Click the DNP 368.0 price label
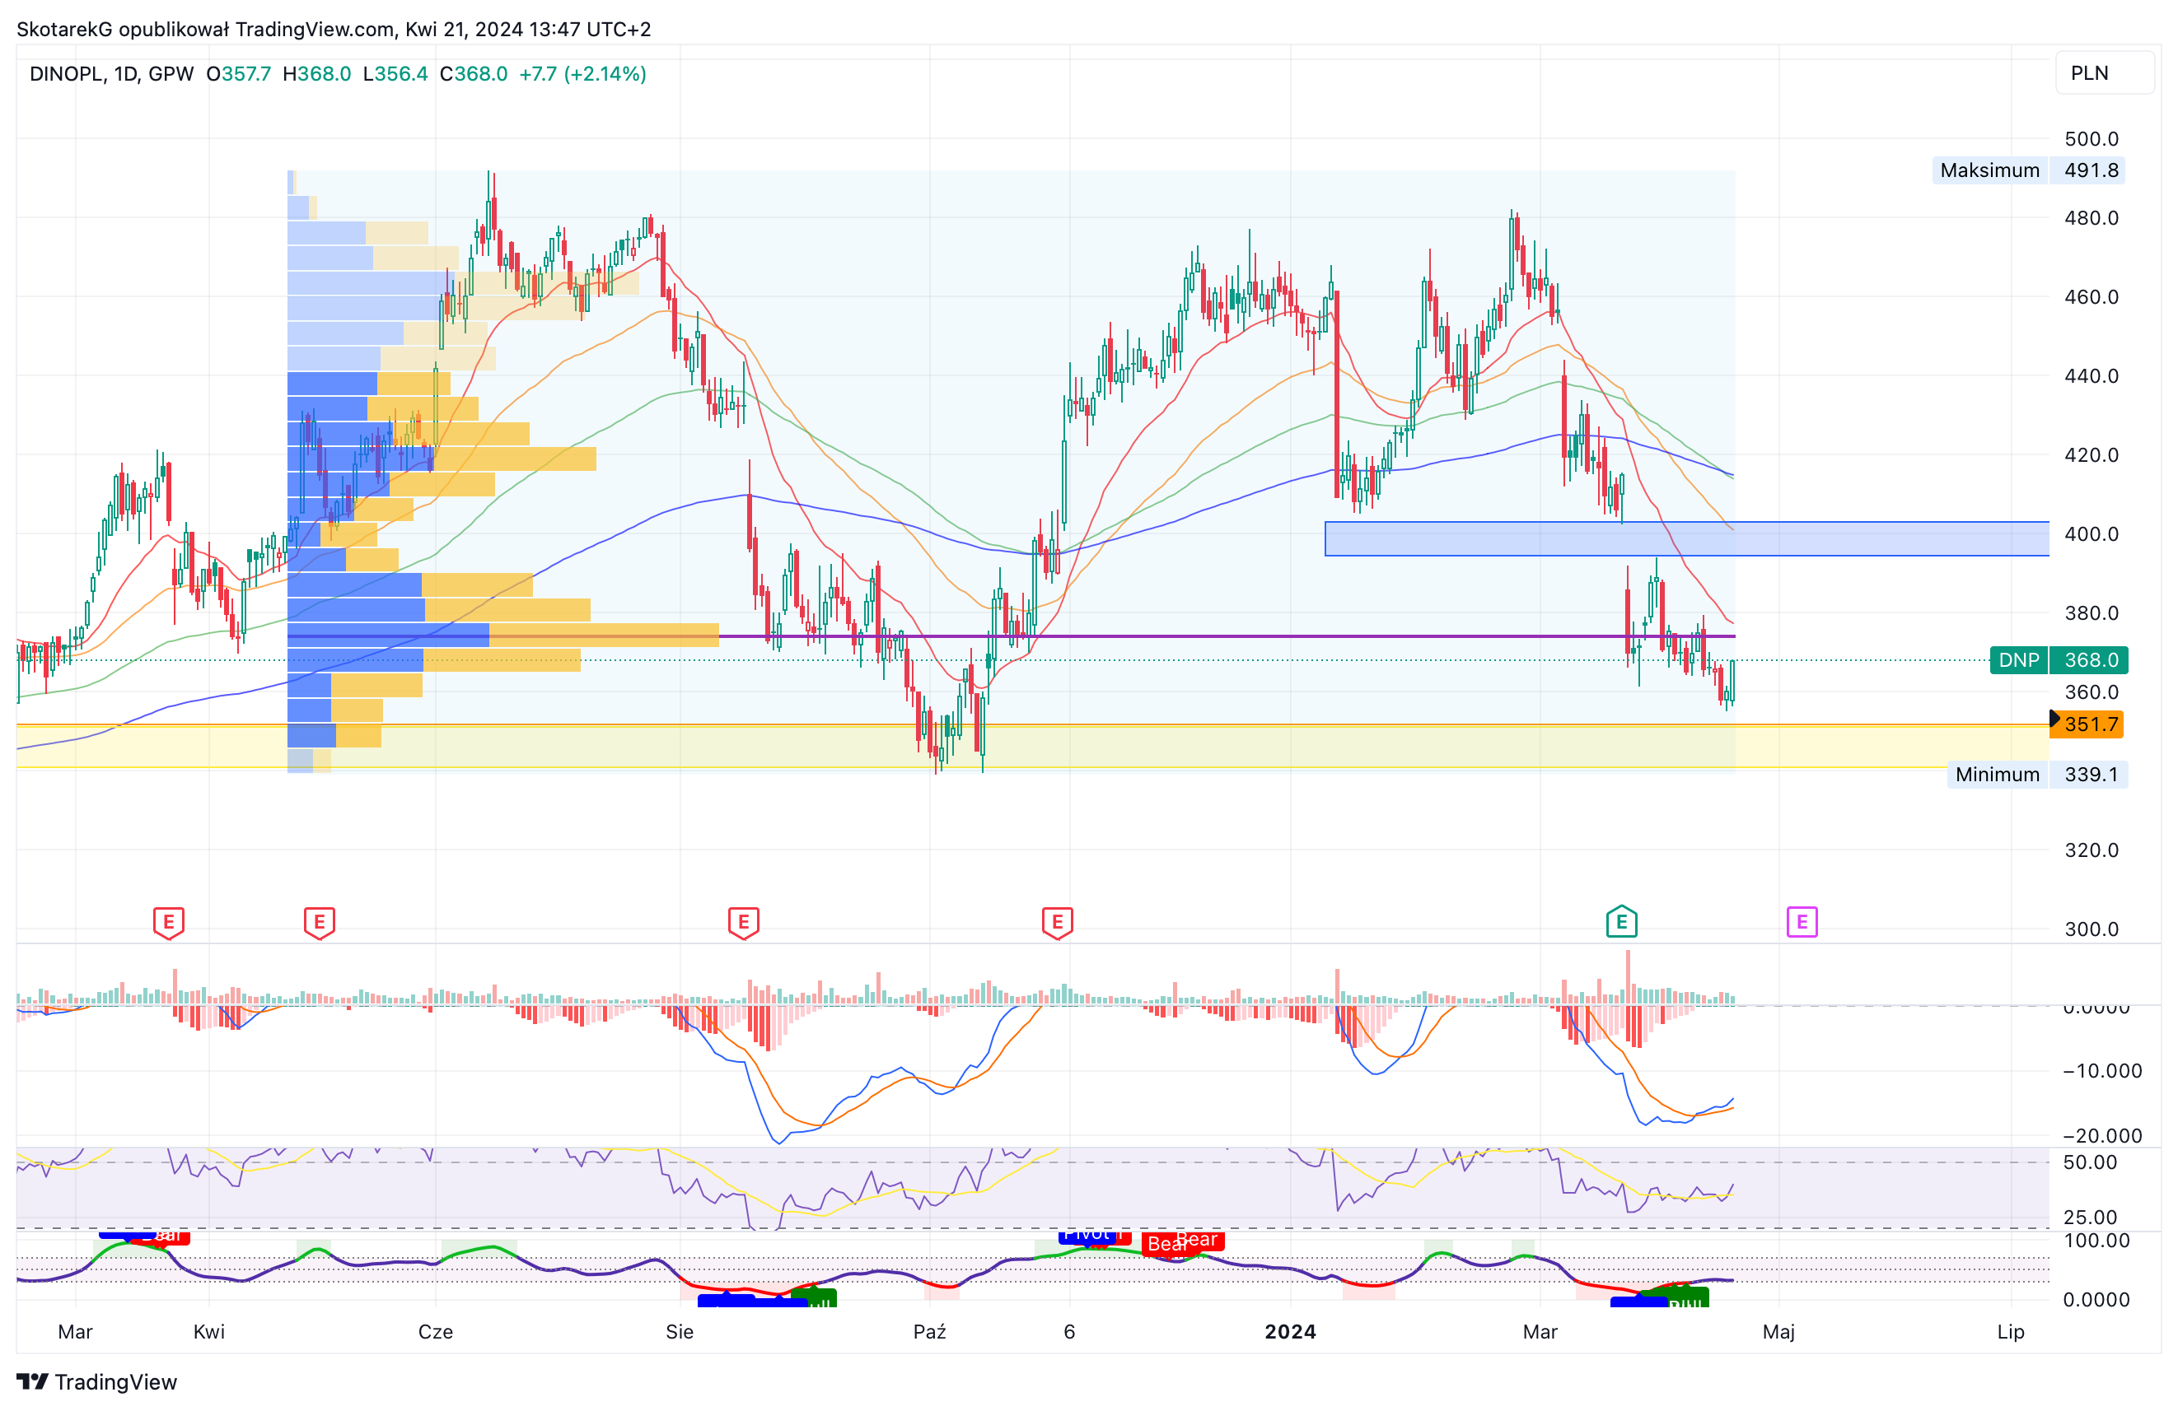The height and width of the screenshot is (1411, 2178). click(2058, 659)
